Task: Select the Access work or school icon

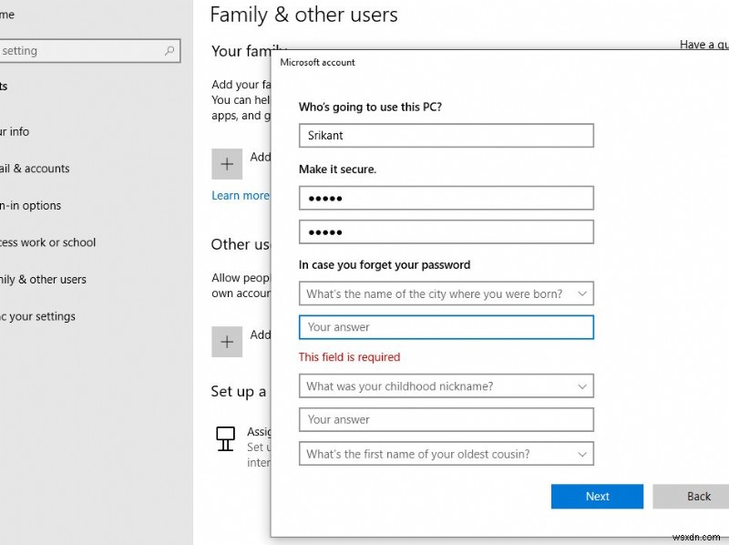Action: [x=5, y=242]
